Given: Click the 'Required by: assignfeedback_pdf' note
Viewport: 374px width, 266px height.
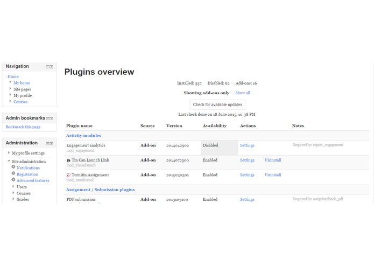Looking at the screenshot, I should [318, 199].
